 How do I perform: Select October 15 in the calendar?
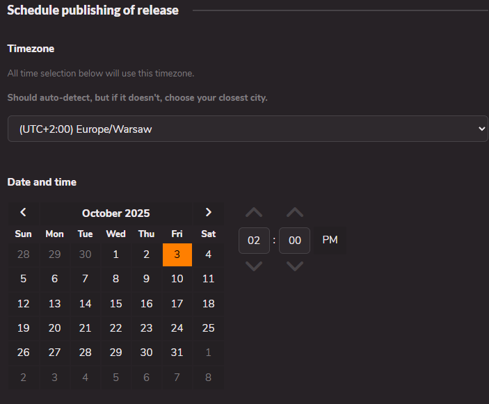pyautogui.click(x=115, y=303)
